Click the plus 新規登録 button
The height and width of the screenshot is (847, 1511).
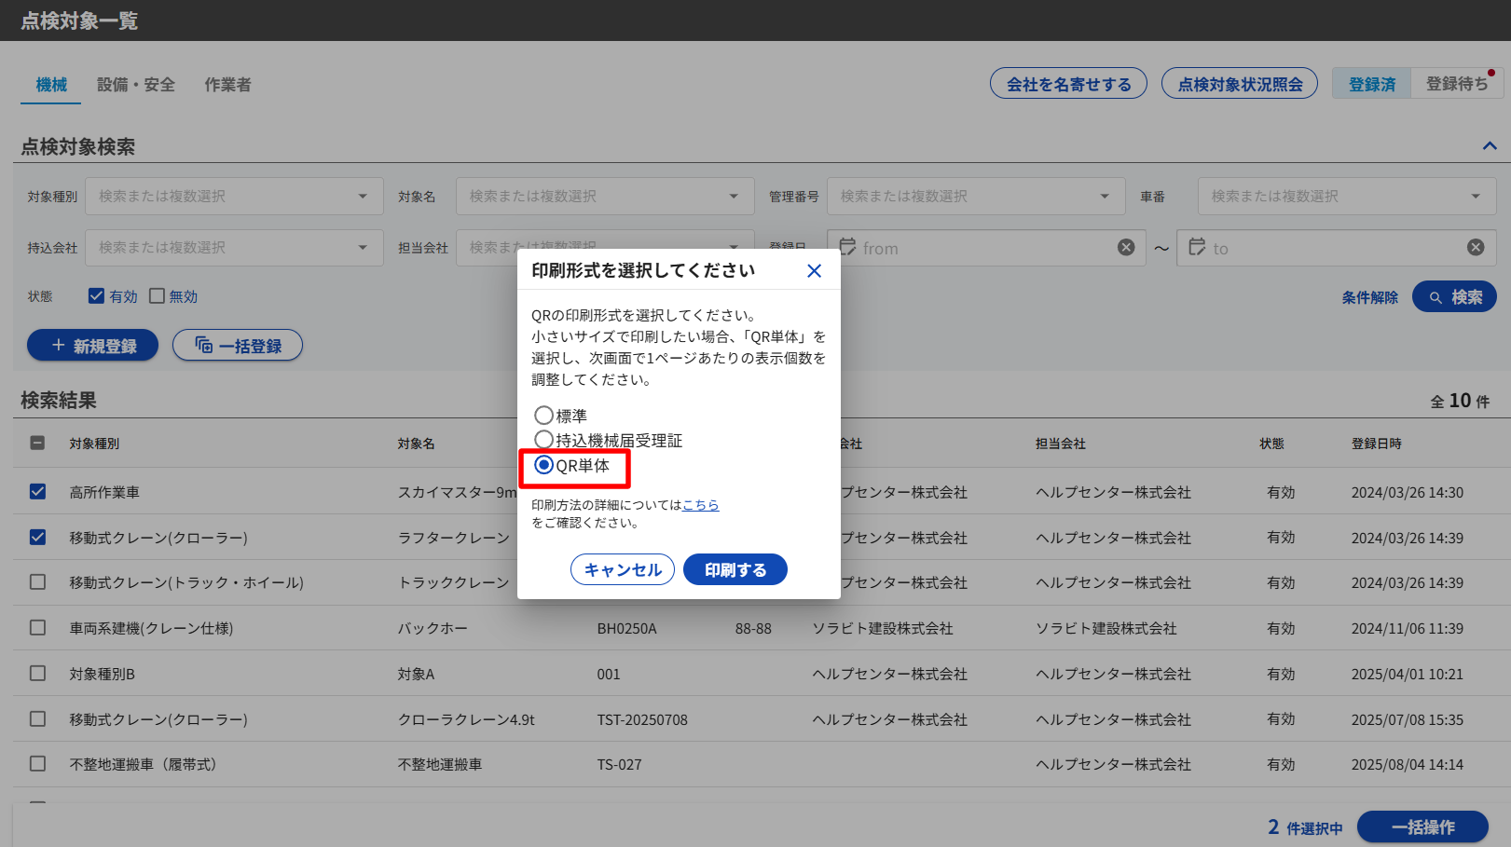click(x=92, y=346)
